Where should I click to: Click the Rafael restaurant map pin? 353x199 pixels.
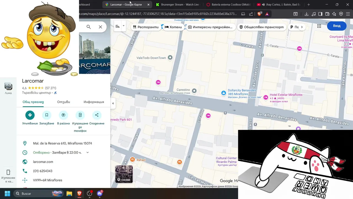[x=132, y=159]
